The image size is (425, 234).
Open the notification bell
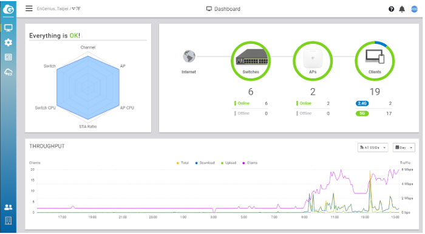(x=402, y=9)
